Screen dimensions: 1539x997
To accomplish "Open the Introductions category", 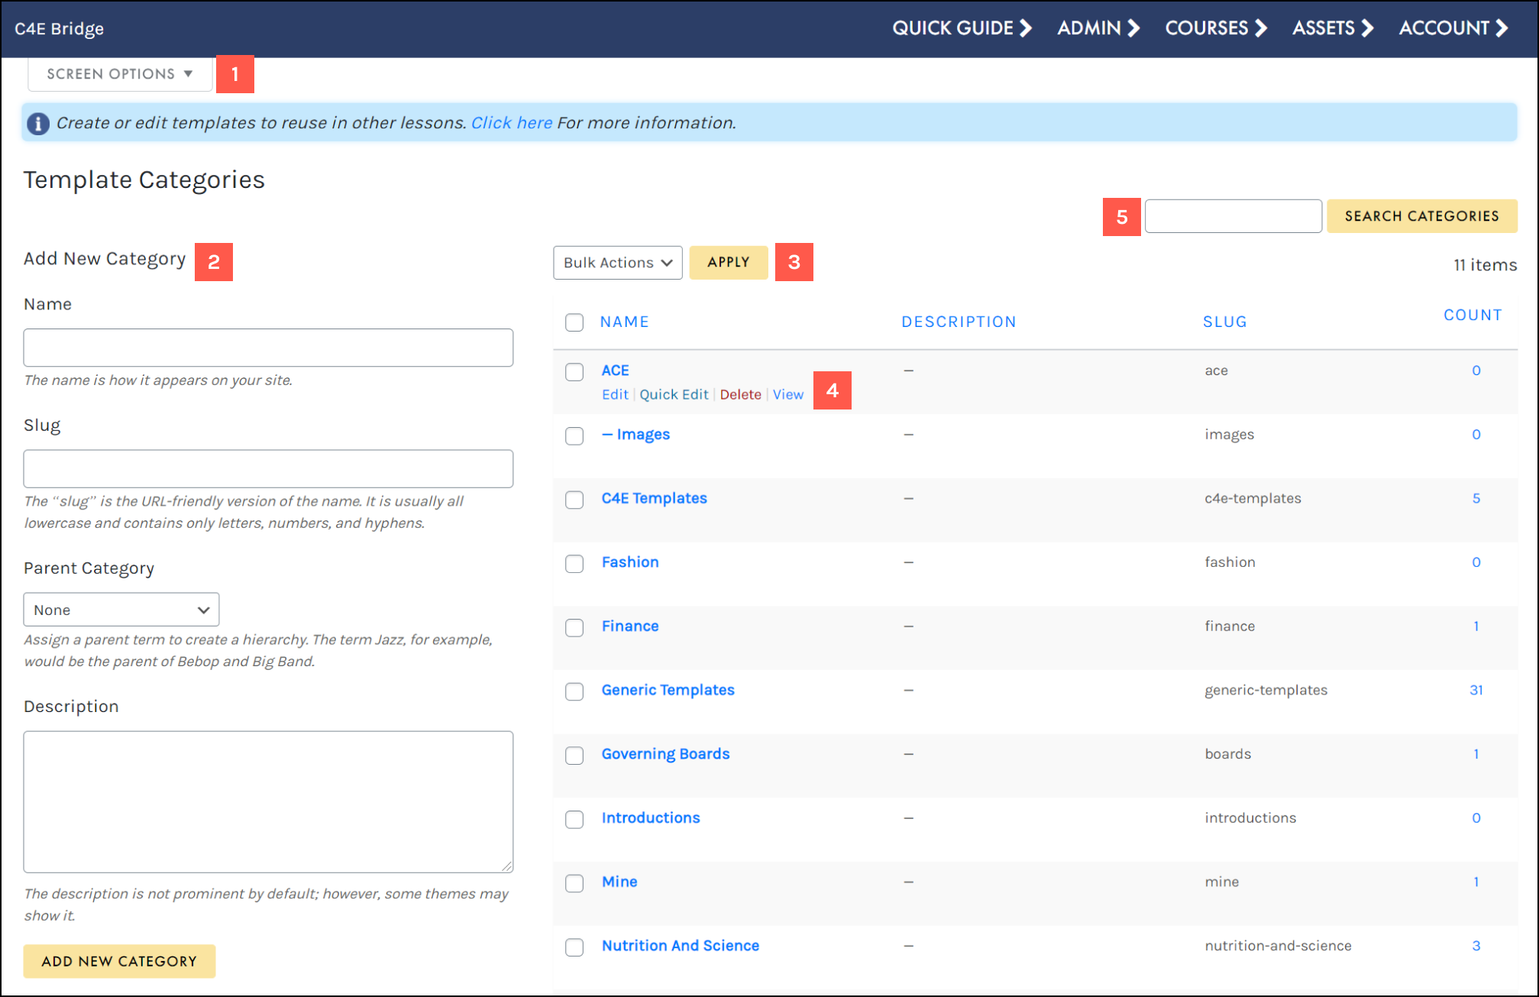I will [651, 817].
